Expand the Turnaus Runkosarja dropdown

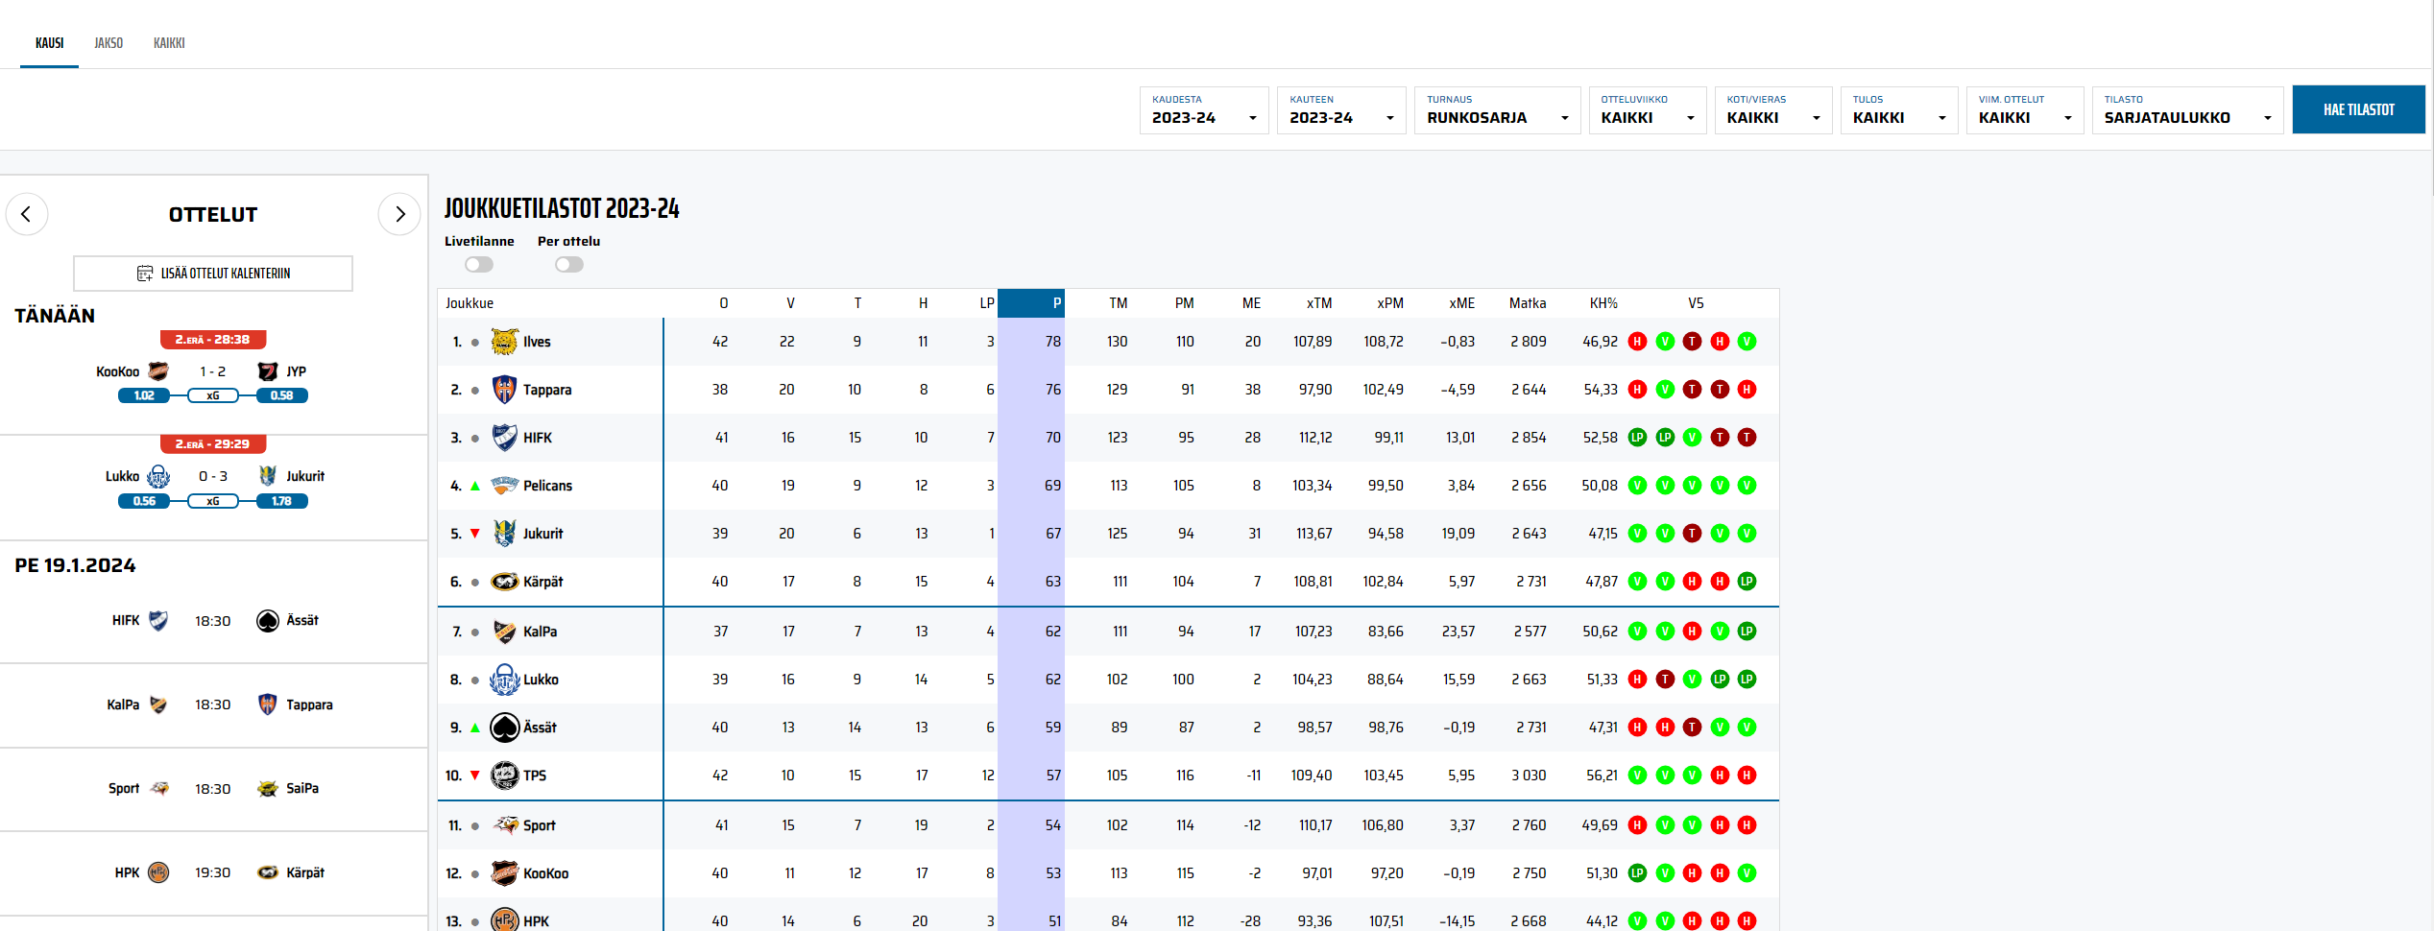click(x=1497, y=110)
